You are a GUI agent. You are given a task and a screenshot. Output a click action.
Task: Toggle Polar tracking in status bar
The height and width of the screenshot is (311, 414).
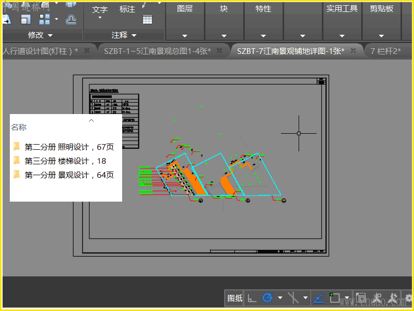pos(268,298)
